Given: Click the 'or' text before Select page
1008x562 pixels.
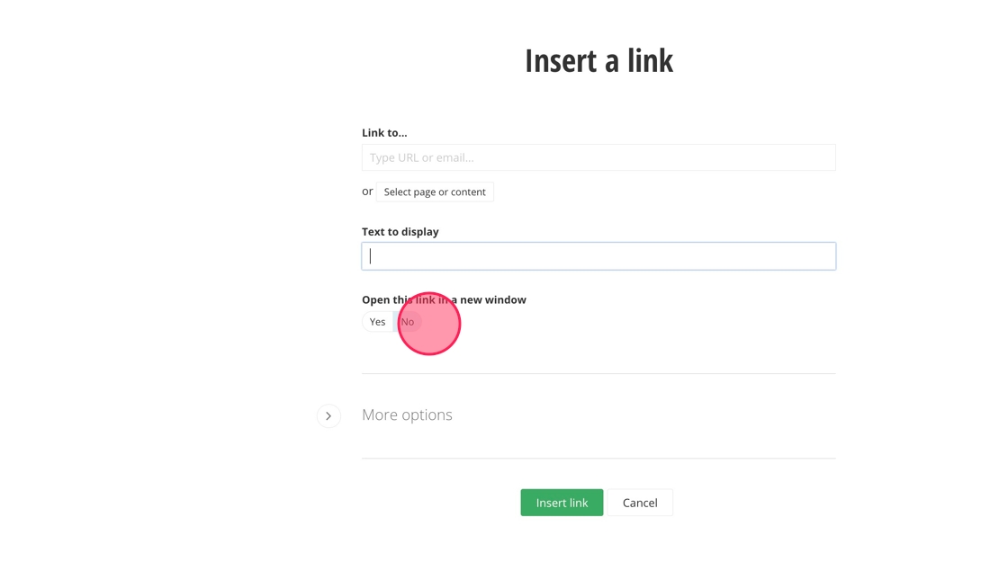Looking at the screenshot, I should pyautogui.click(x=367, y=192).
